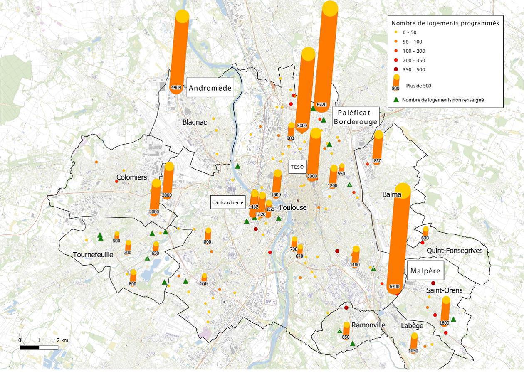This screenshot has width=524, height=379.
Task: Click the 1050 cylinder marker in Labège
Action: point(413,342)
